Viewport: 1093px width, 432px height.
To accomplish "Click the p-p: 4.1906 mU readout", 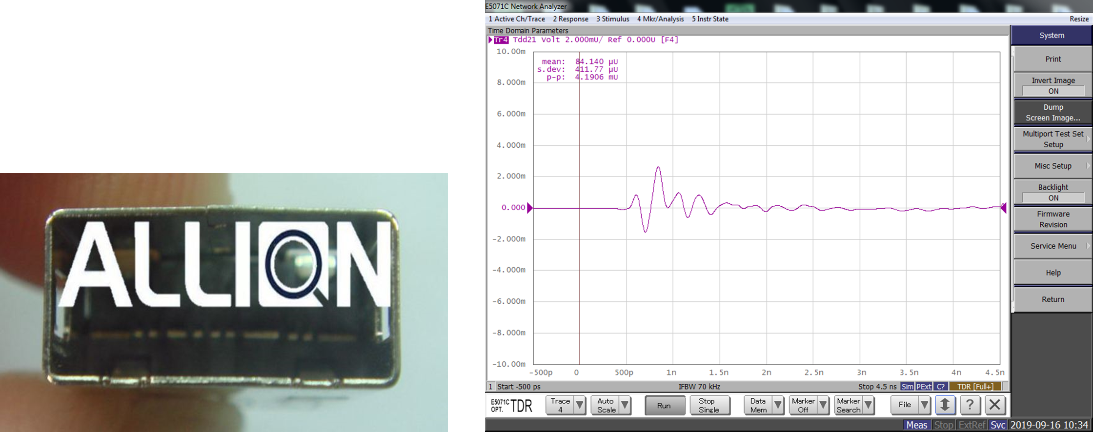I will (x=582, y=78).
